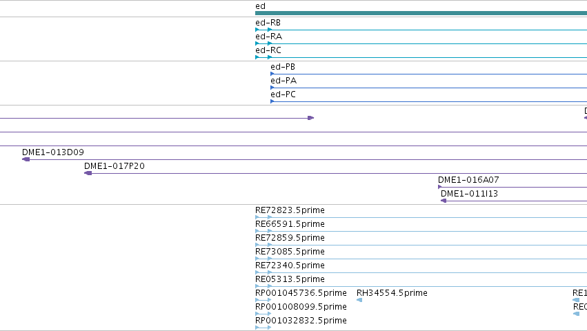Select RE05313.5prime EST label
Screen dimensions: 587x331
coord(290,279)
